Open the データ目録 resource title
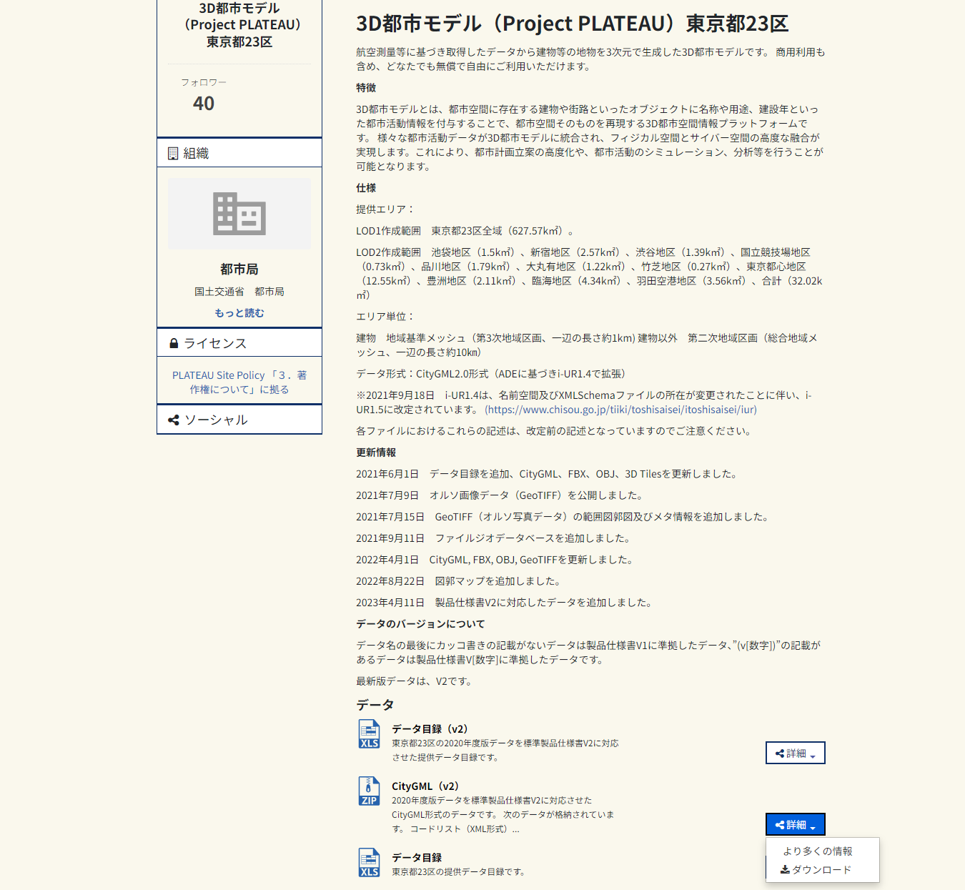 (417, 857)
